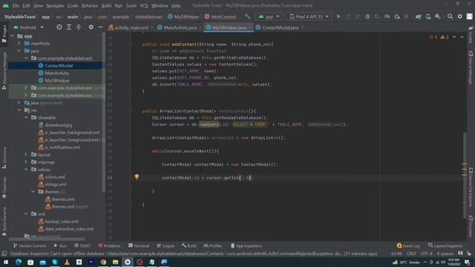Hide the project panel with minus icon
Screen dimensions: 475x267
(x=101, y=27)
